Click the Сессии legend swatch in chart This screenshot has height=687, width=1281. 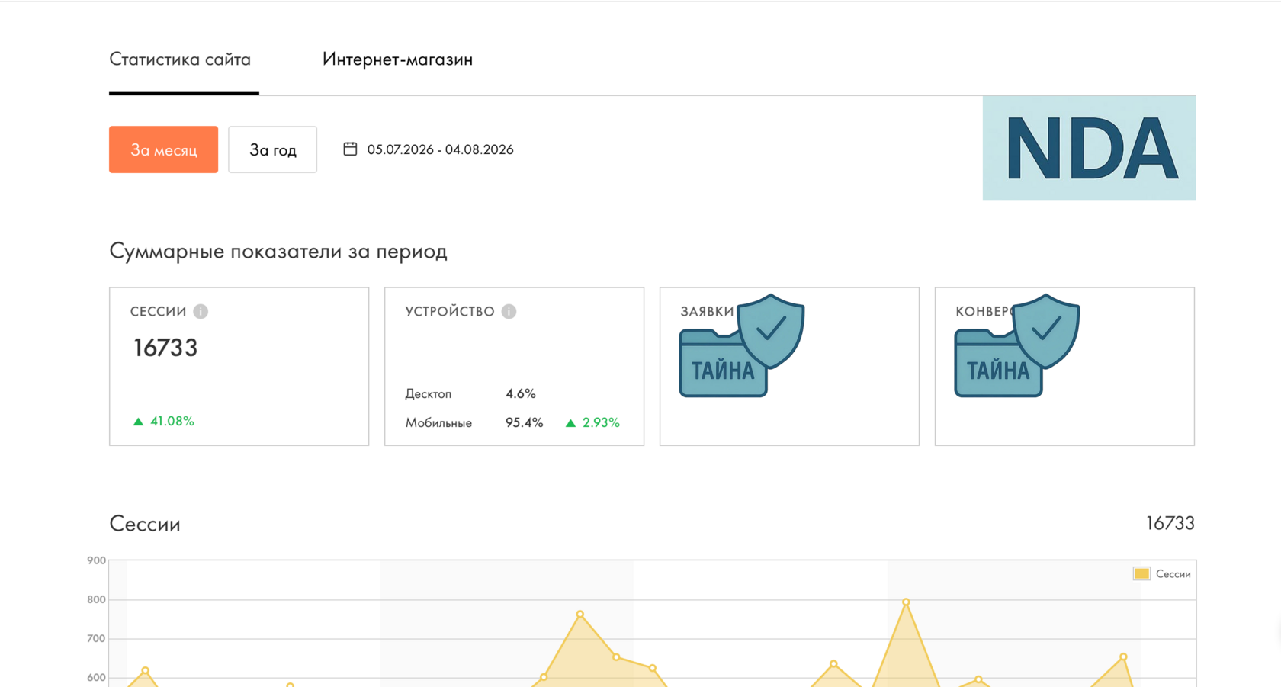[1141, 573]
